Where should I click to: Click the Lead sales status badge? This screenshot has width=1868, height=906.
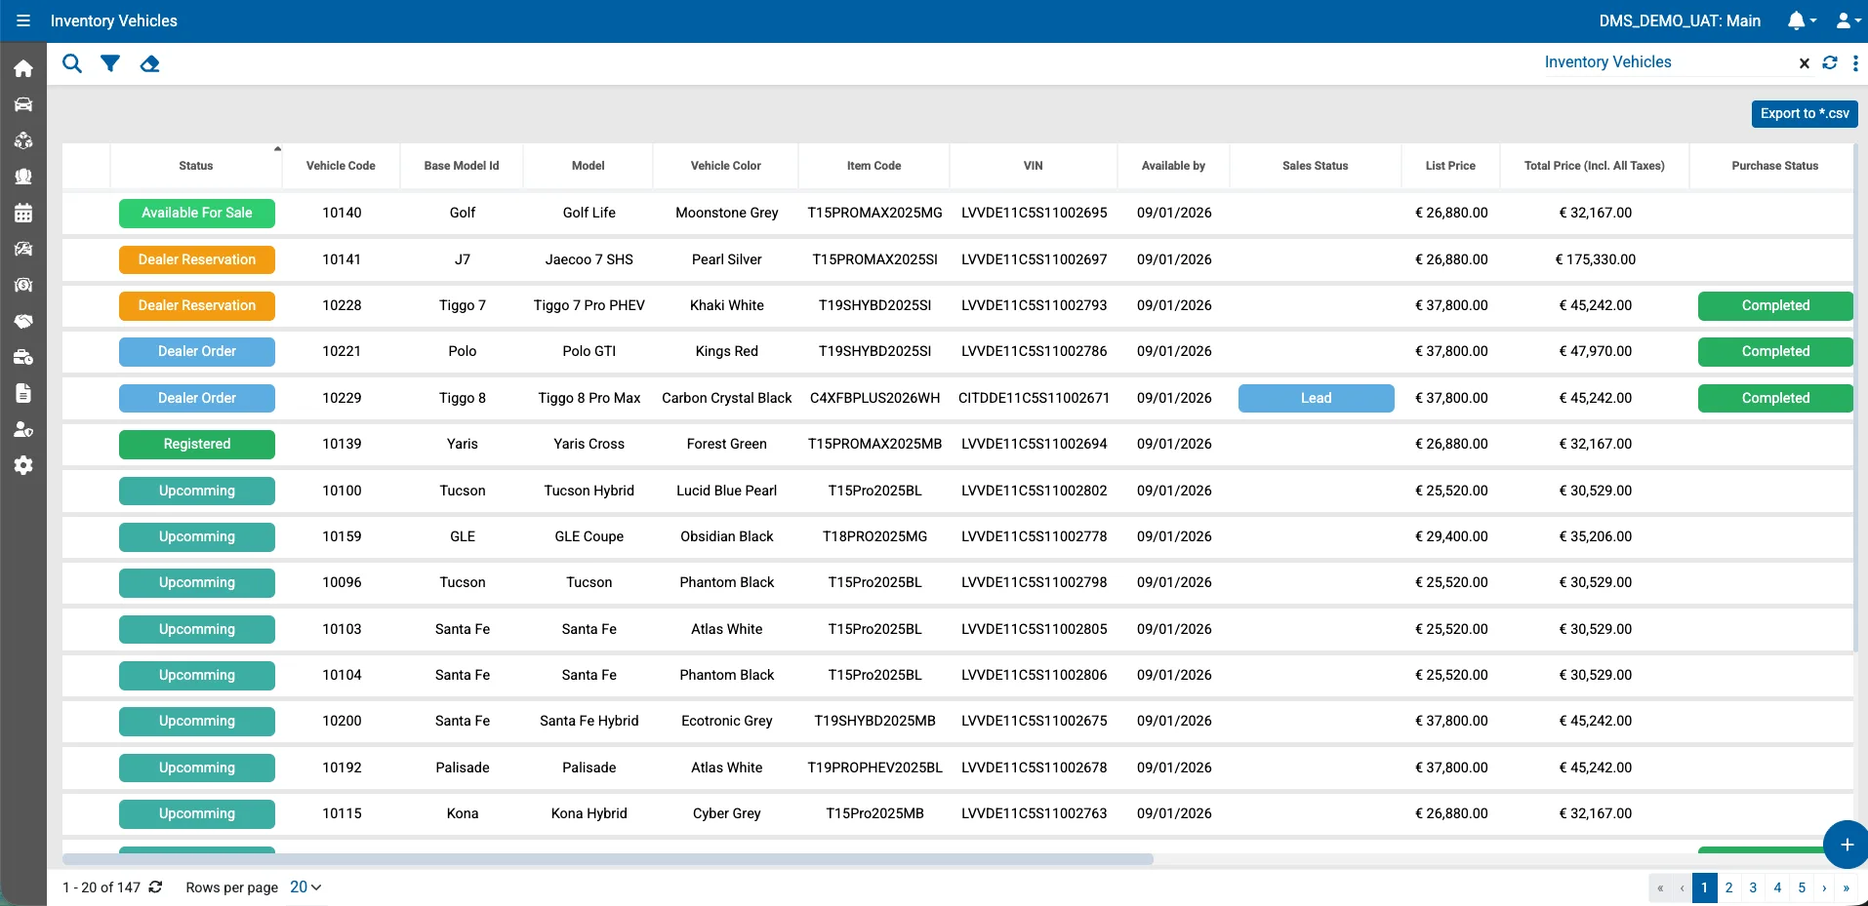pos(1316,398)
